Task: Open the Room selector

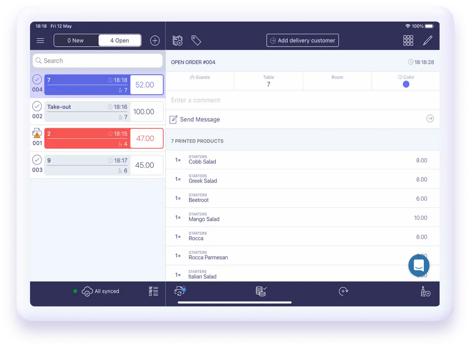Action: point(337,81)
